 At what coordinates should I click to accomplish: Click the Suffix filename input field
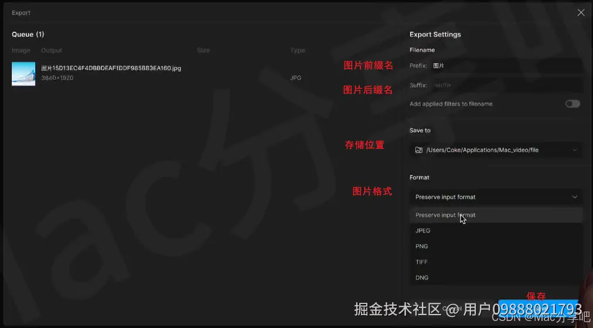(506, 86)
